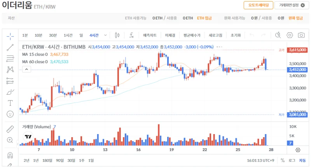
Task: Set the chart range to 30일
Action: pos(71,161)
